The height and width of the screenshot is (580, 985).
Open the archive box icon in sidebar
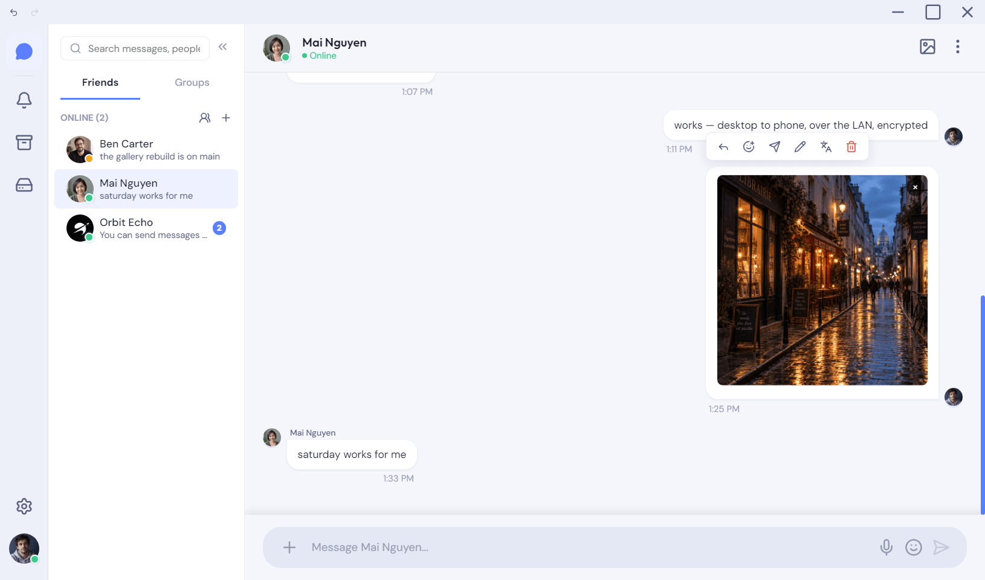coord(24,143)
